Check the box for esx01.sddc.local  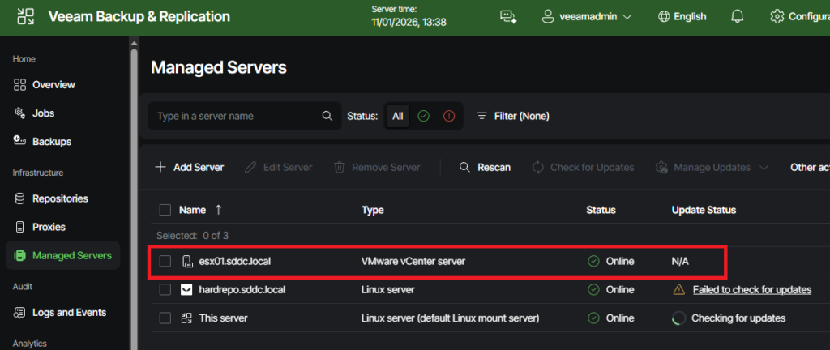coord(165,261)
